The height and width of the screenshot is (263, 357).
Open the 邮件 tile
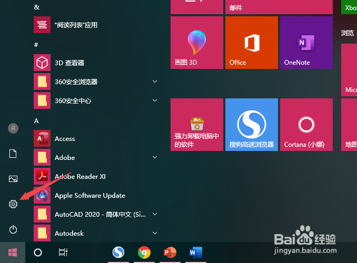[279, 7]
